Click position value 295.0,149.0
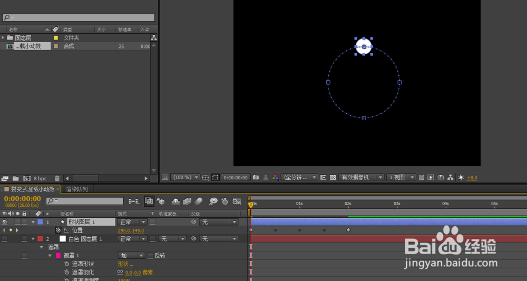Viewport: 527px width, 281px height. (131, 230)
